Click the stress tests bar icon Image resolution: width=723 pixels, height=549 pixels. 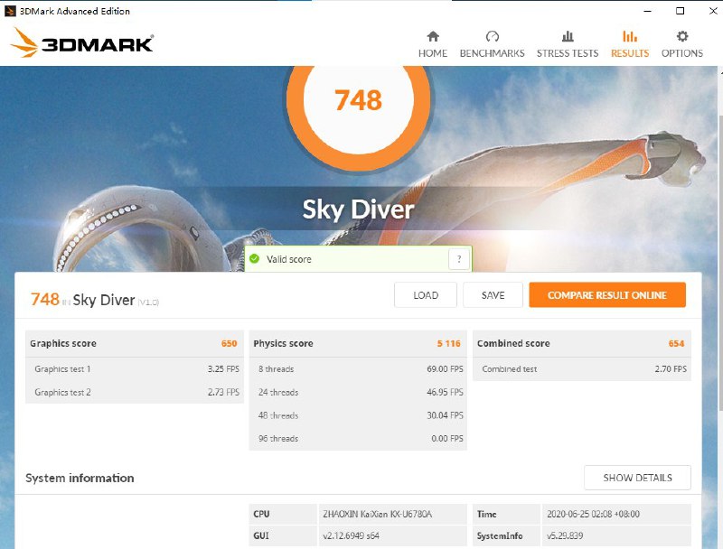click(568, 36)
